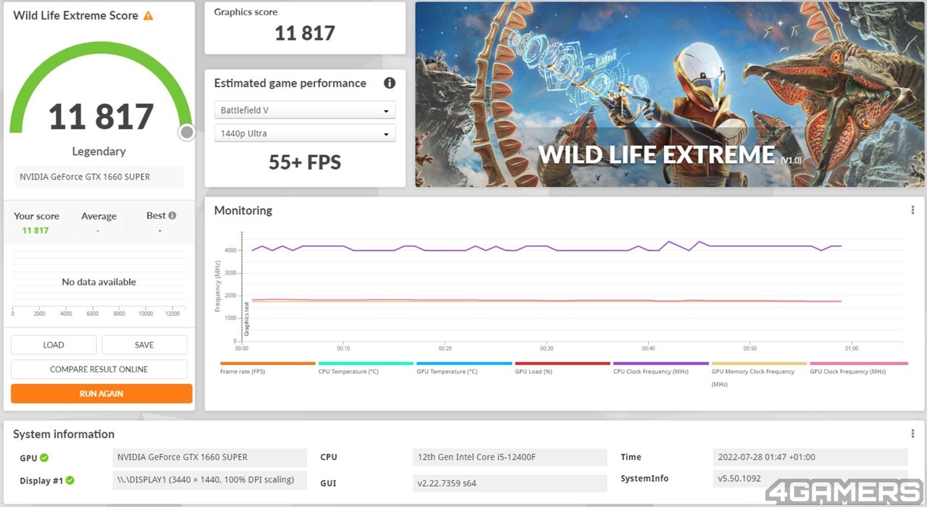Click the SystemInfo version v5.50.1092
Viewport: 927px width, 507px height.
810,479
